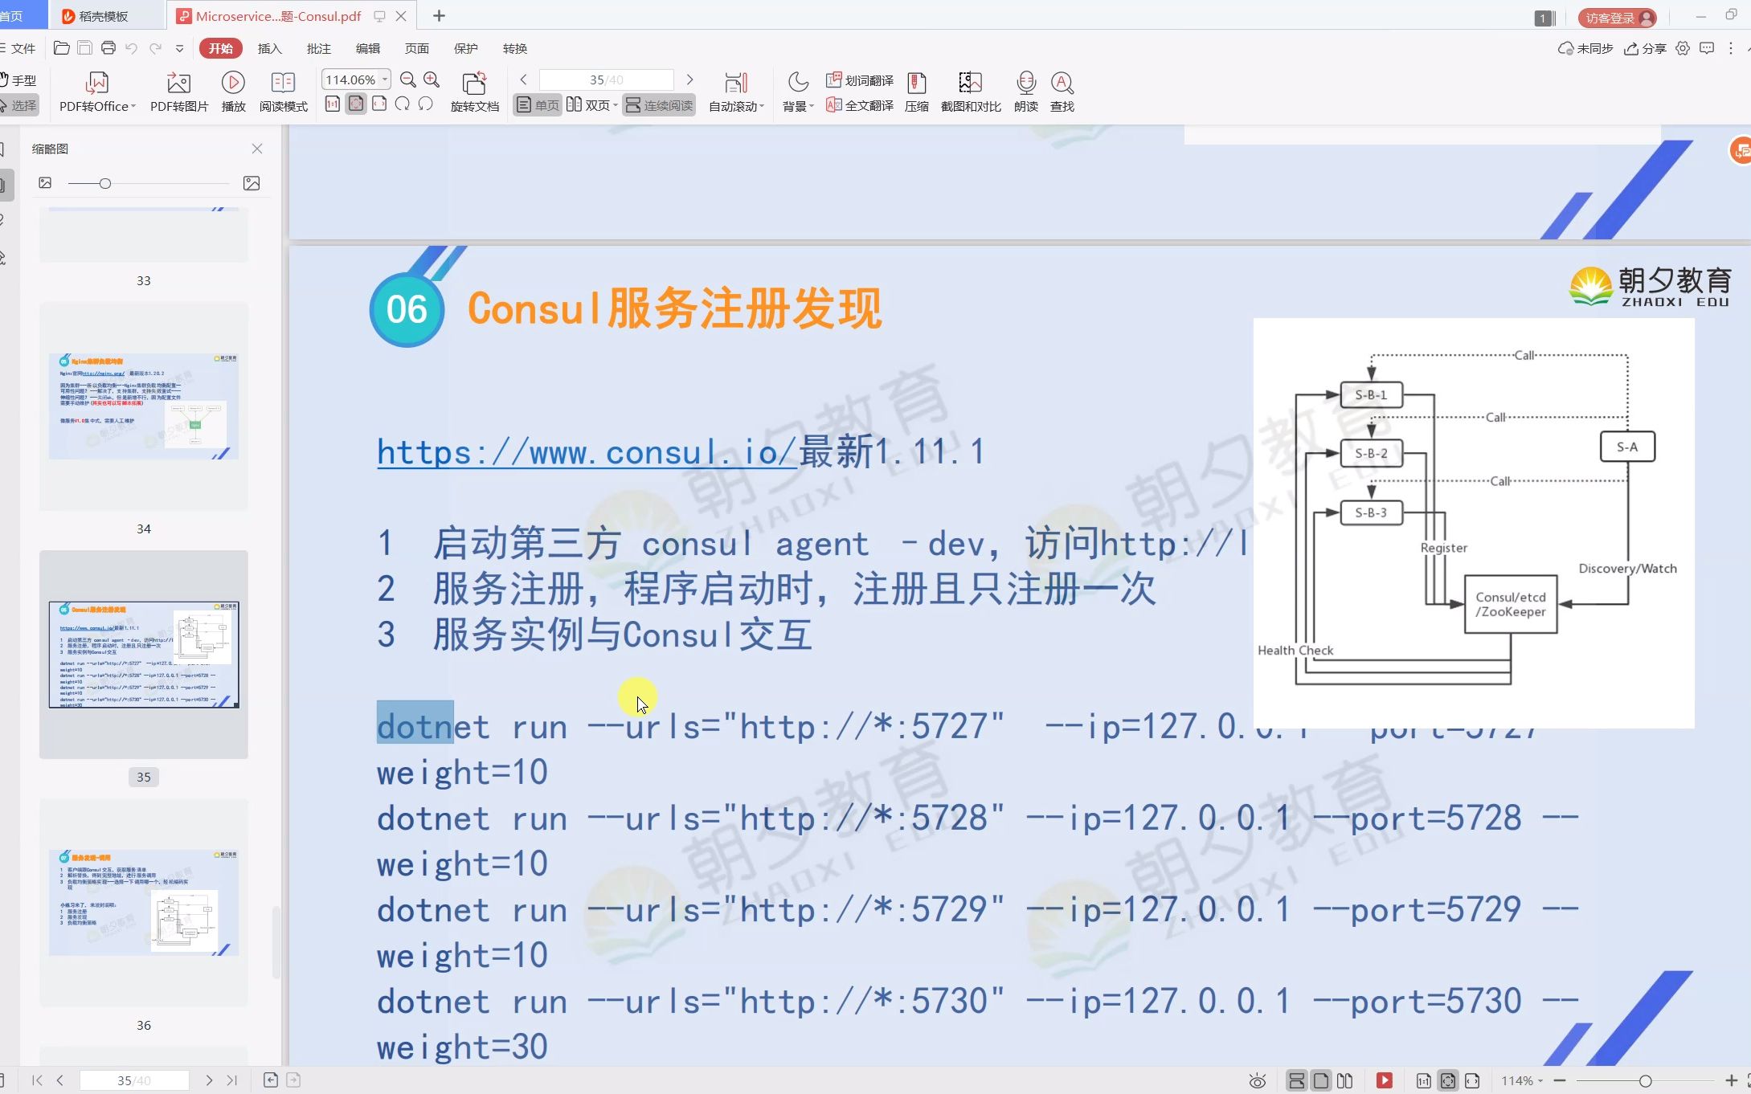Click 旋转文档 rotate document
Image resolution: width=1751 pixels, height=1094 pixels.
point(474,92)
